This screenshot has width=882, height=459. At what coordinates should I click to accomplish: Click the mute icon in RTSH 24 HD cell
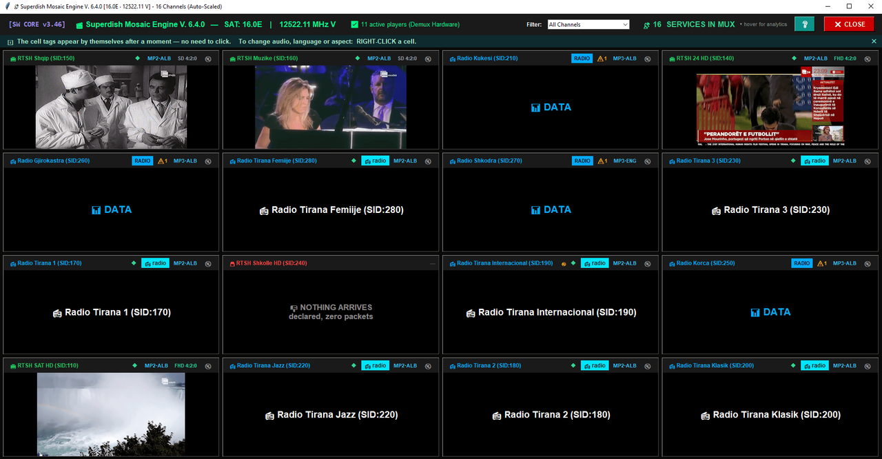click(868, 59)
